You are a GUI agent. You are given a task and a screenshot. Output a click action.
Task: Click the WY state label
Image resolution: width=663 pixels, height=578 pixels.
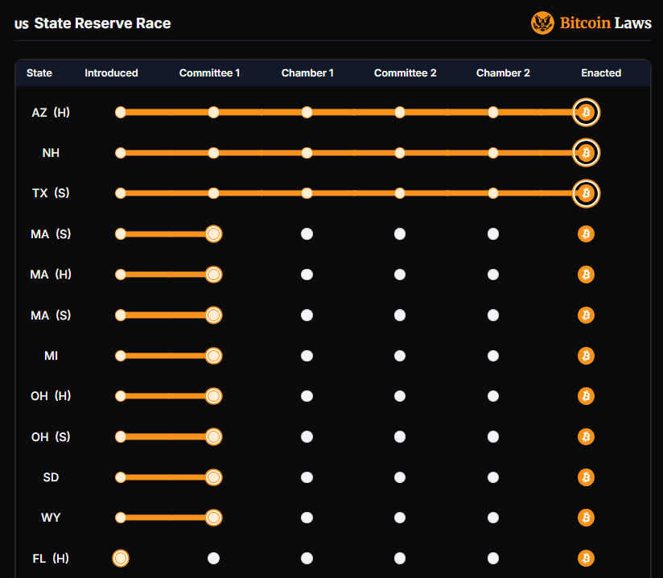coord(51,518)
